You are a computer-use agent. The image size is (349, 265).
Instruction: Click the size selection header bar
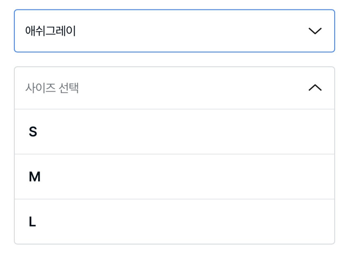coord(174,88)
